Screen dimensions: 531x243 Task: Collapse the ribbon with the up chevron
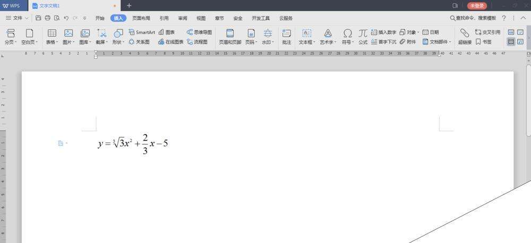523,18
